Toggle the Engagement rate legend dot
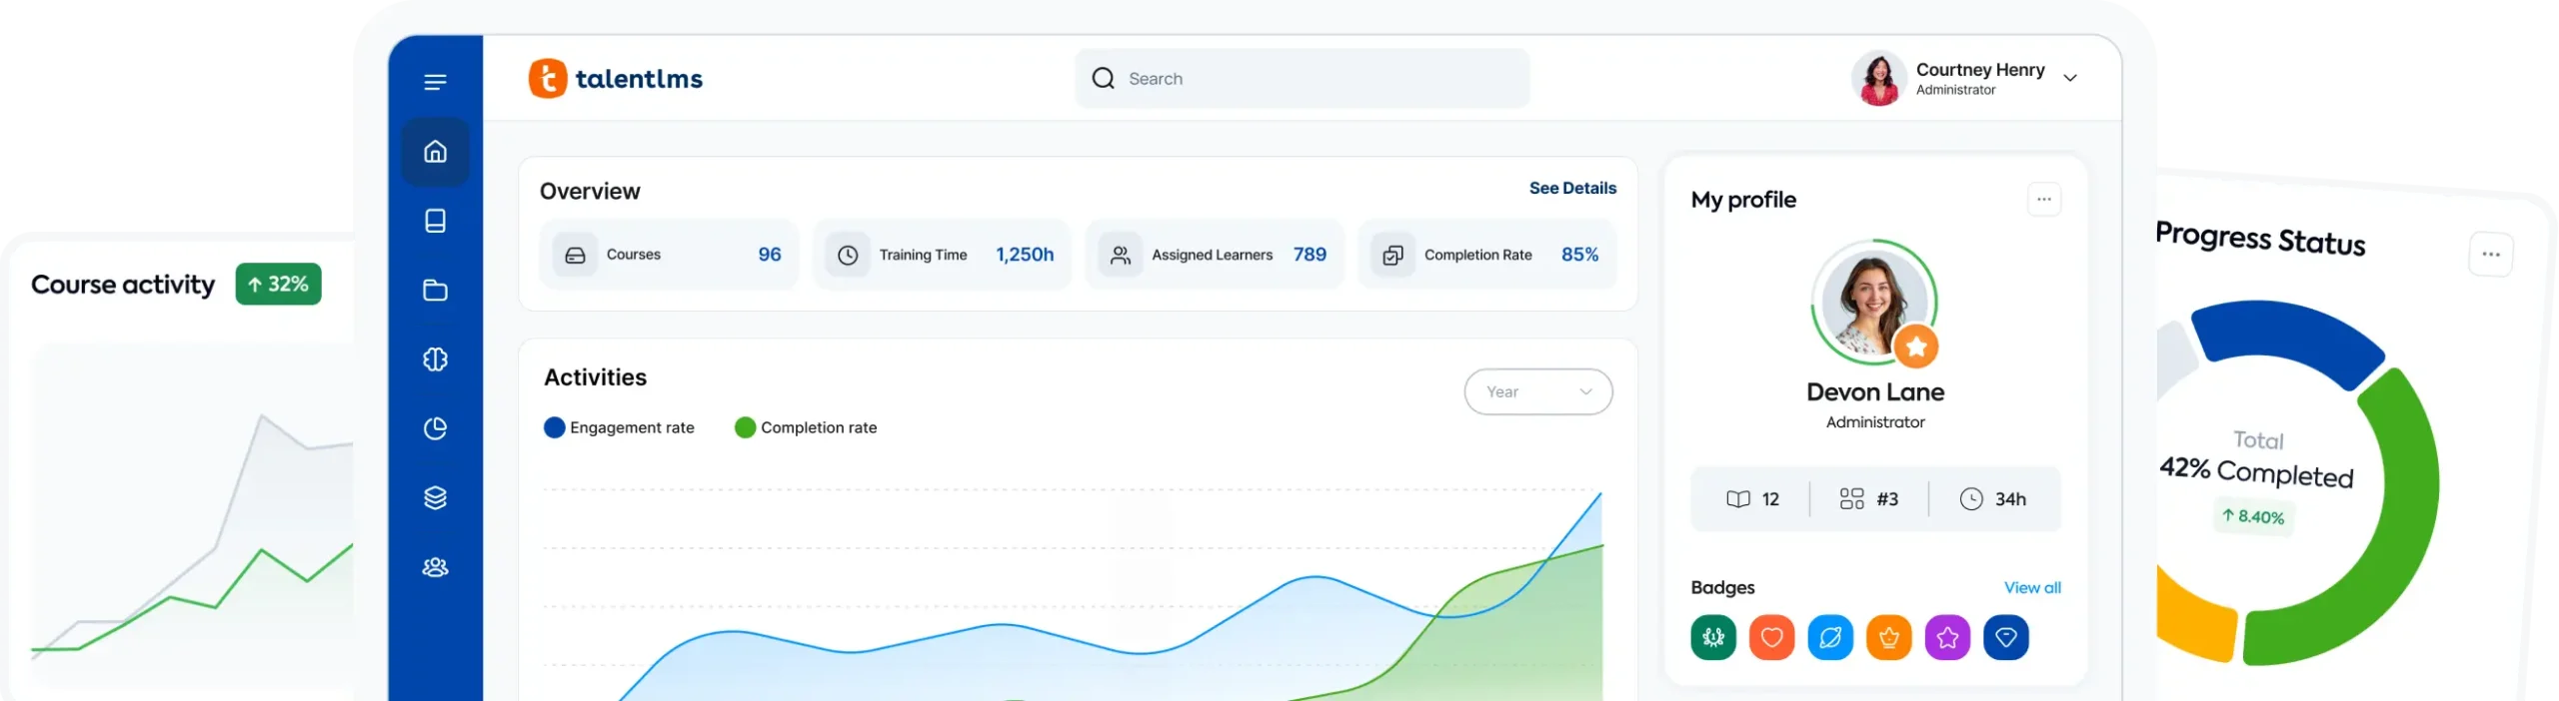 (554, 427)
